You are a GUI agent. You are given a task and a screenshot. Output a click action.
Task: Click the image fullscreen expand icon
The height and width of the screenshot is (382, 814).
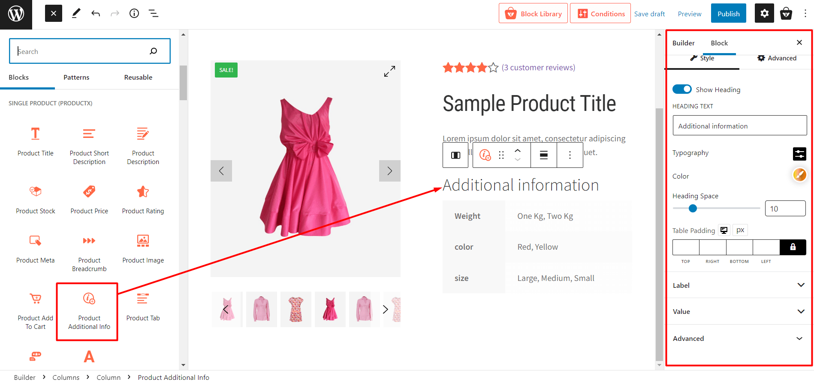pos(389,72)
